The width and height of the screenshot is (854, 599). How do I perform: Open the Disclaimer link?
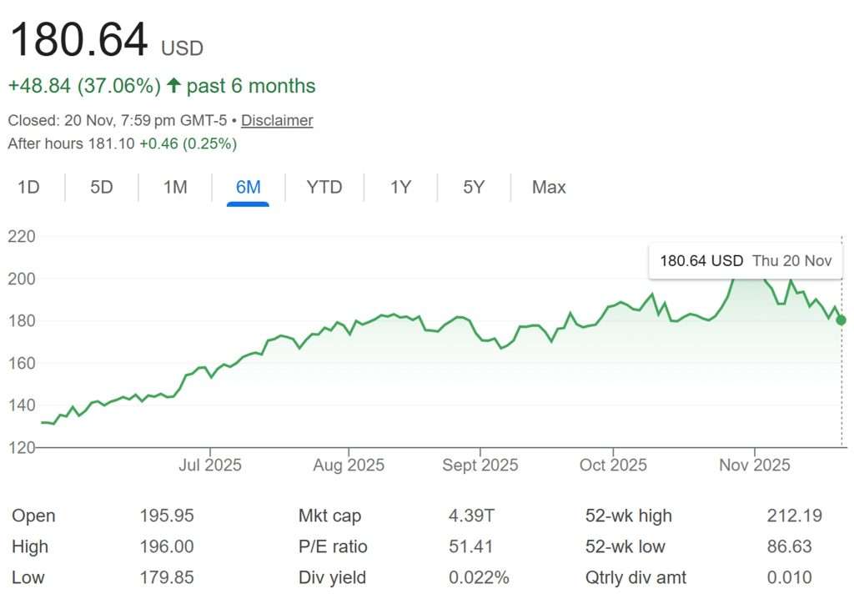point(277,120)
